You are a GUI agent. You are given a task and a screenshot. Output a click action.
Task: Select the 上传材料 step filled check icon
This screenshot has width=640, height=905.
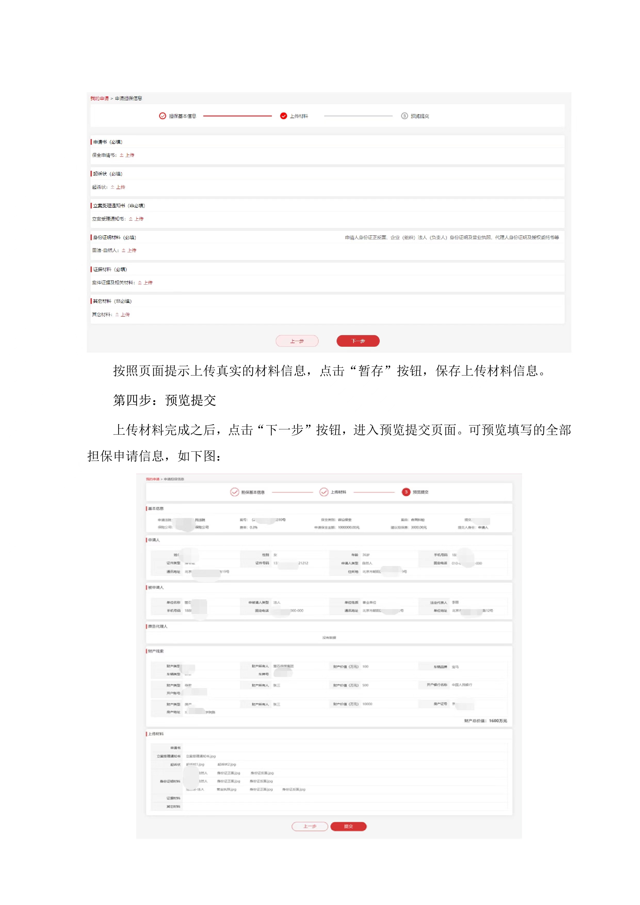pos(283,116)
